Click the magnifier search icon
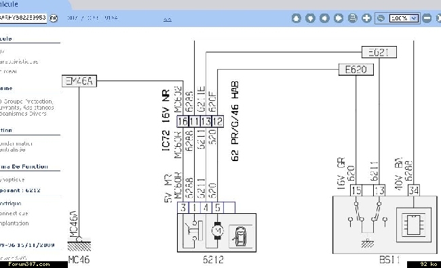The width and height of the screenshot is (441, 268). tap(381, 18)
